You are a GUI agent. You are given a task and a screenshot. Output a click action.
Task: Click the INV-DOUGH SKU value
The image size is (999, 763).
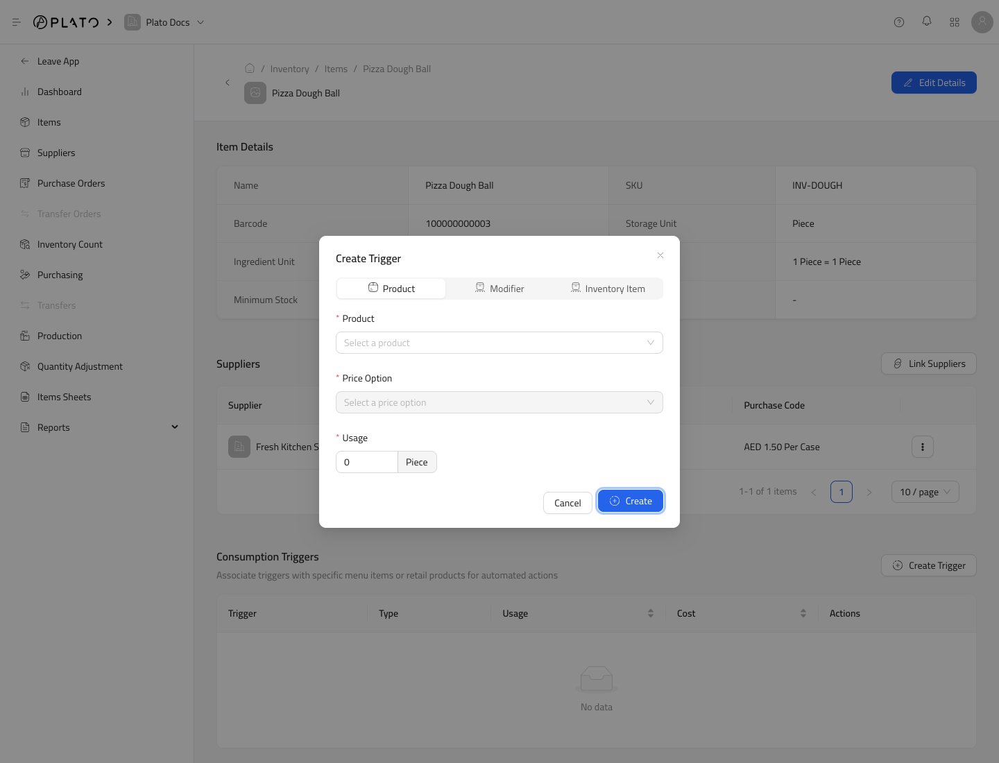(x=817, y=185)
